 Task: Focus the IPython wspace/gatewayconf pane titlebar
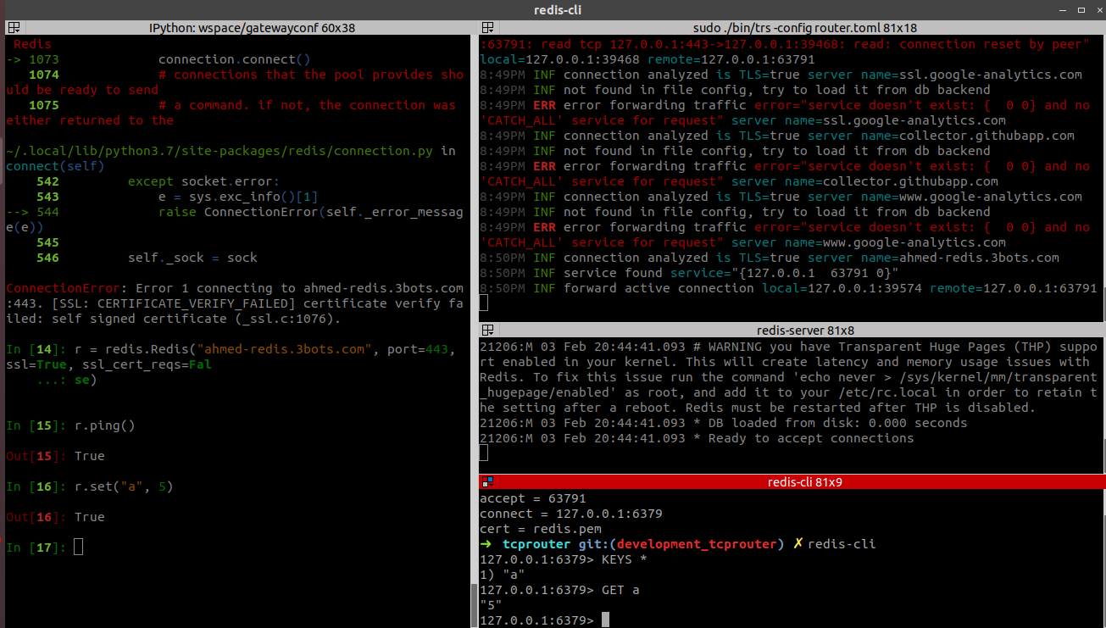tap(237, 27)
